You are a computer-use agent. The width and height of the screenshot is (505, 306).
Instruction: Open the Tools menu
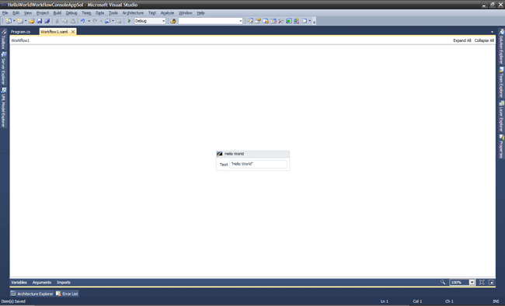click(x=113, y=13)
